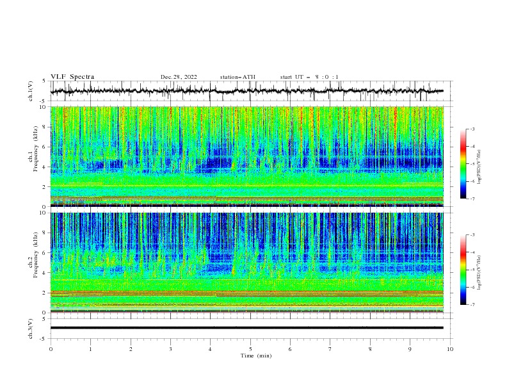This screenshot has height=392, width=507.
Task: Click the "-3" label on the ch.1 colorbar
Action: 472,129
